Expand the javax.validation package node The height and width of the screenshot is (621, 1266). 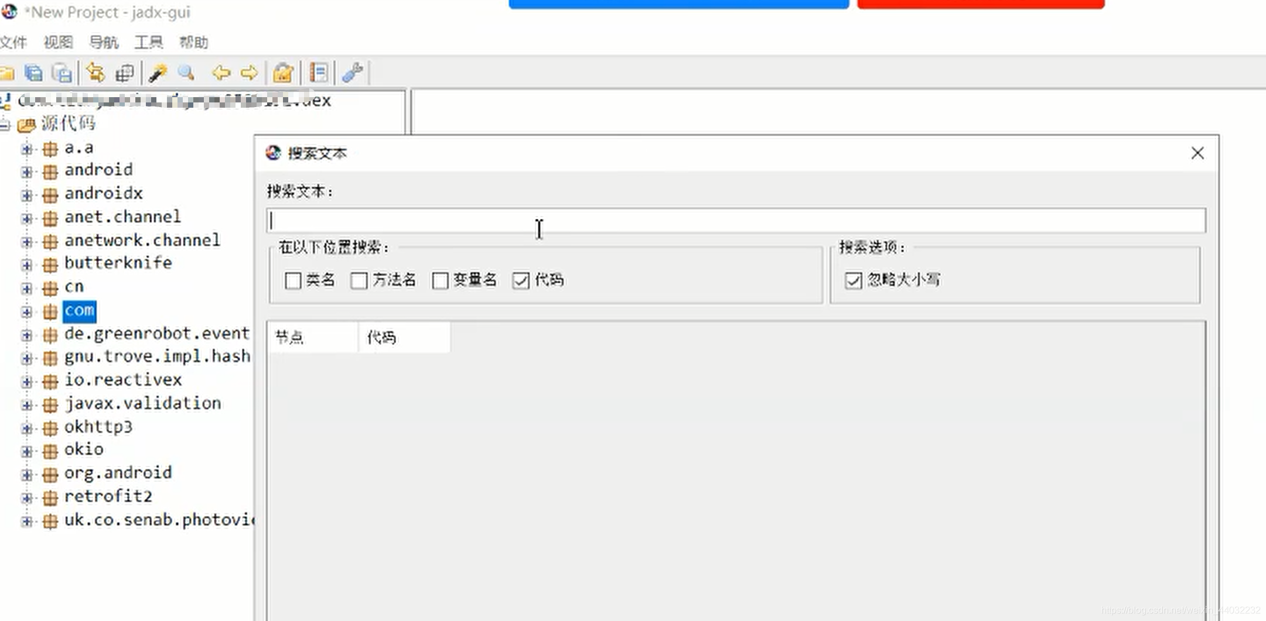26,404
